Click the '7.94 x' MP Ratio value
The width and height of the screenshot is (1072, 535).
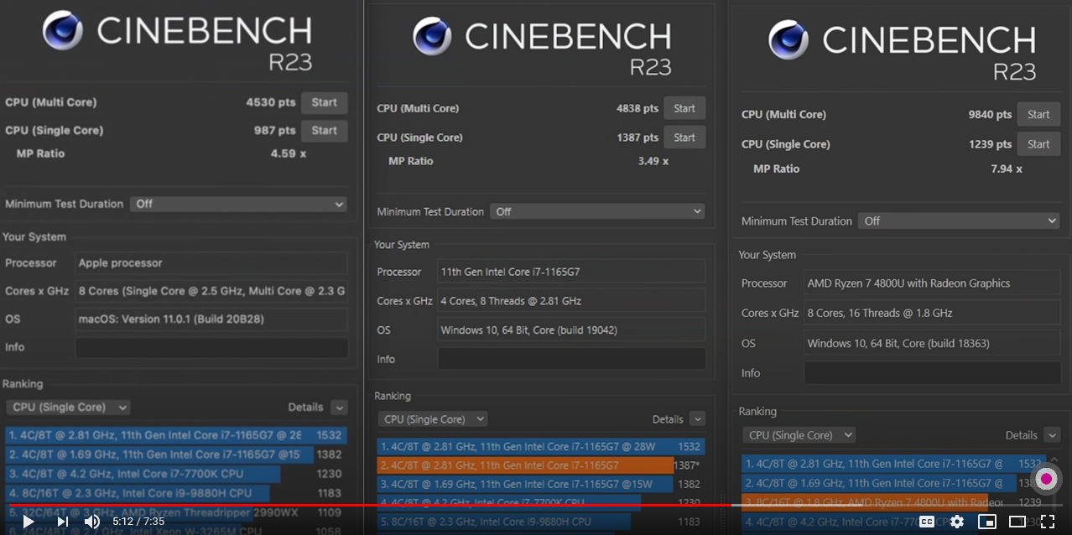point(1007,169)
